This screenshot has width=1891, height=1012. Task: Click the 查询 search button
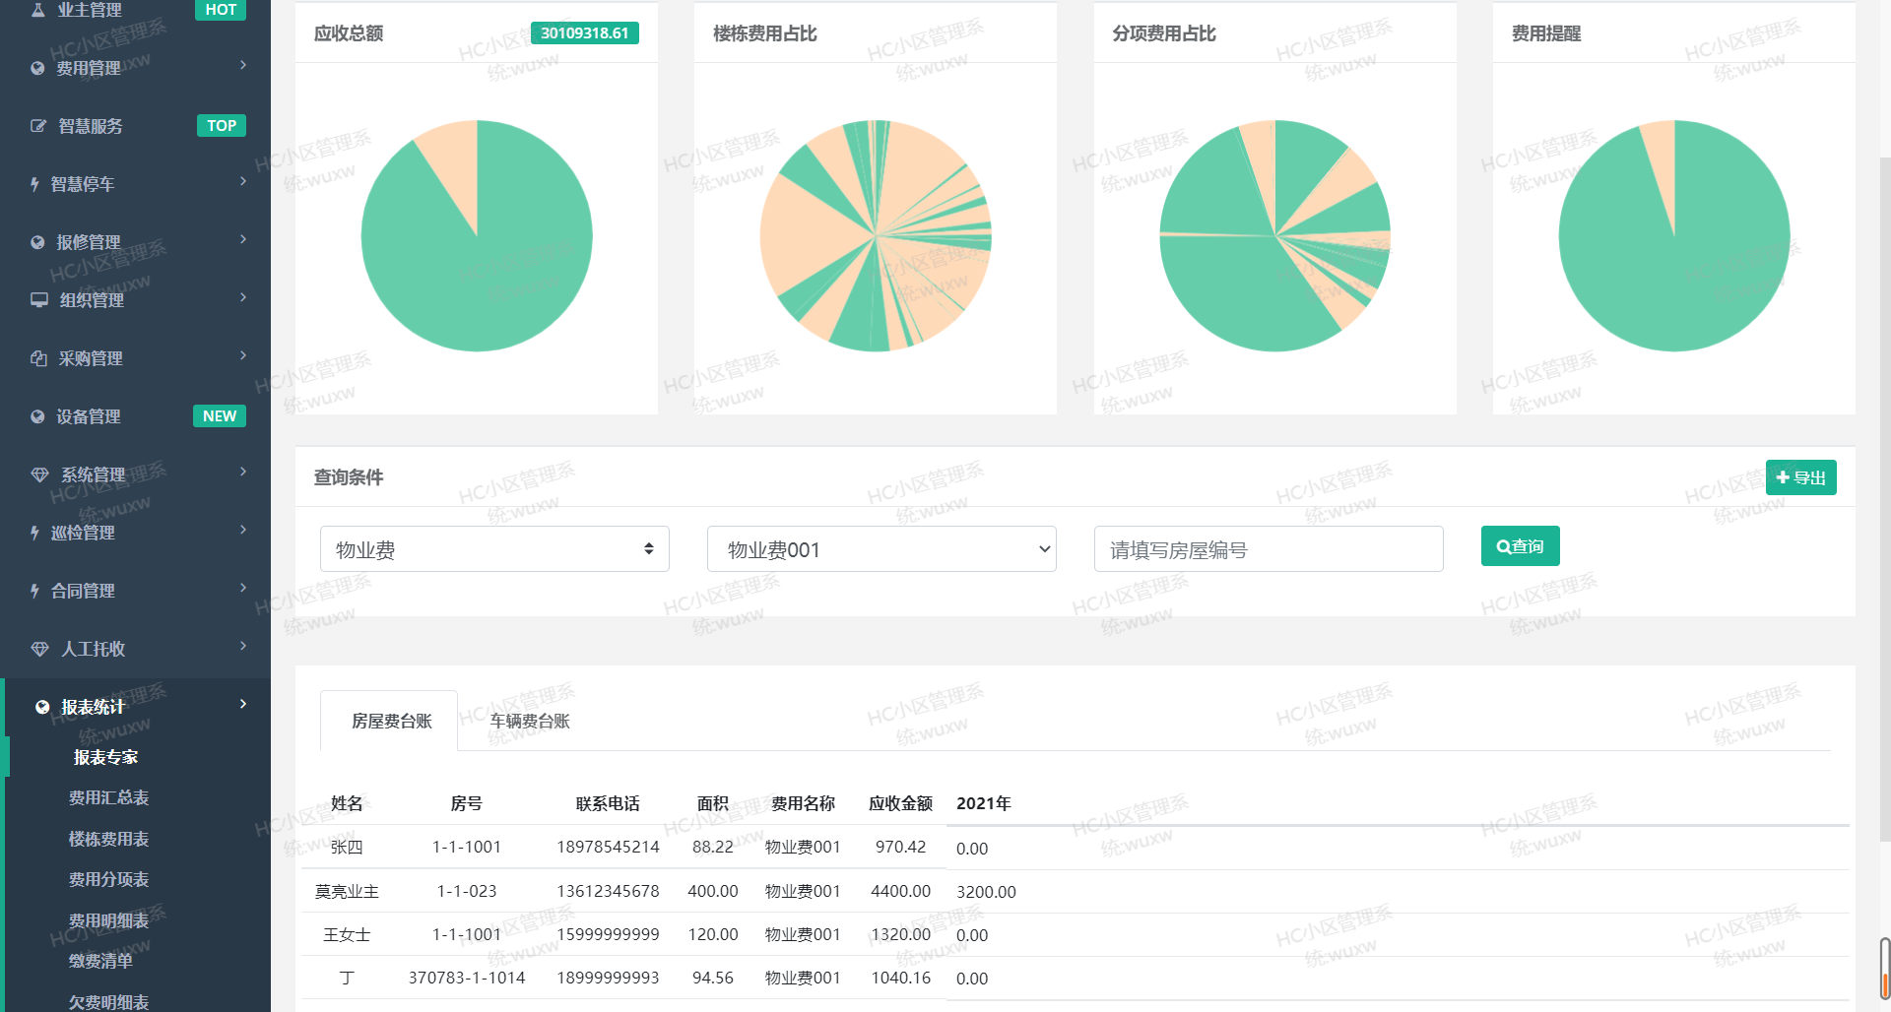[x=1520, y=546]
